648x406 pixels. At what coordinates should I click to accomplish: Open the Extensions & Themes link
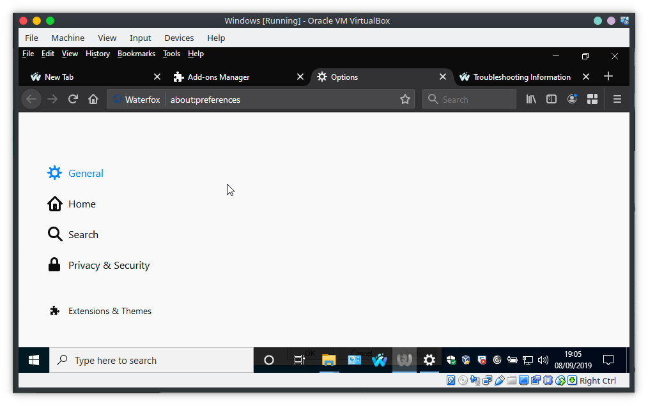tap(100, 311)
